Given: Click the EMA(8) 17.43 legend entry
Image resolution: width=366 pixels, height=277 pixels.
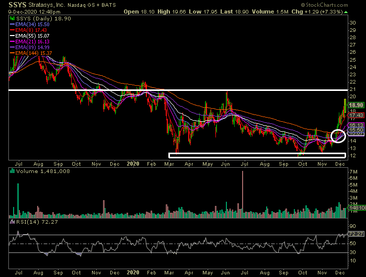Looking at the screenshot, I should pyautogui.click(x=31, y=30).
